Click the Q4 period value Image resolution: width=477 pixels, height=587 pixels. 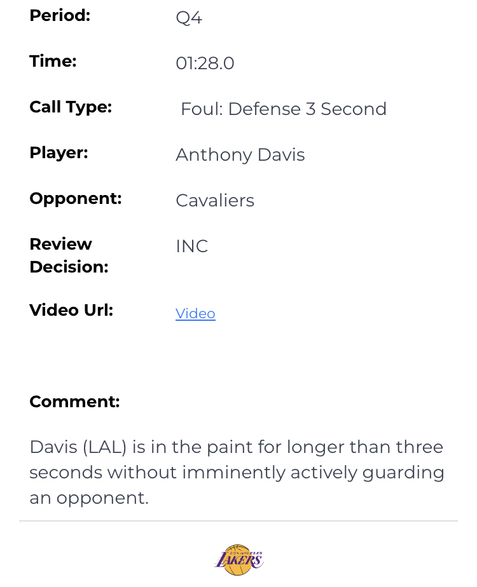click(x=189, y=18)
